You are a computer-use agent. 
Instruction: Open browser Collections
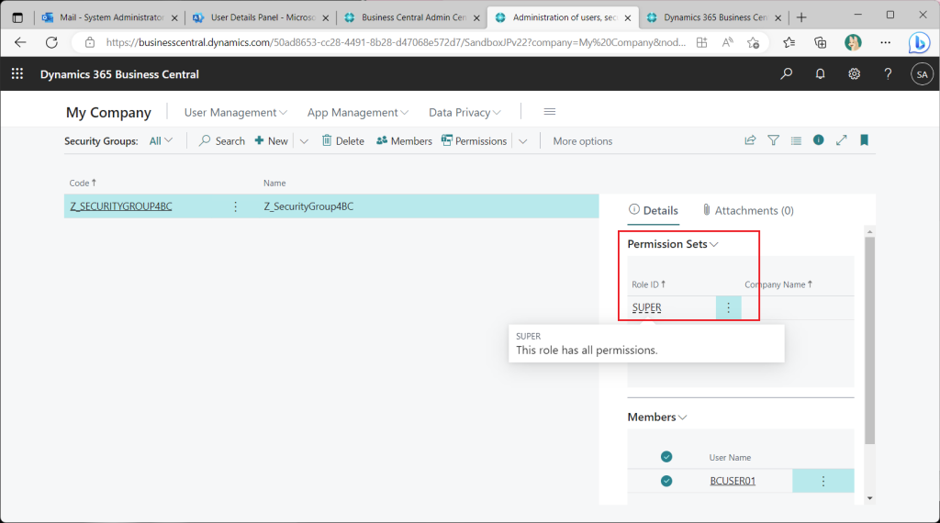[x=820, y=42]
